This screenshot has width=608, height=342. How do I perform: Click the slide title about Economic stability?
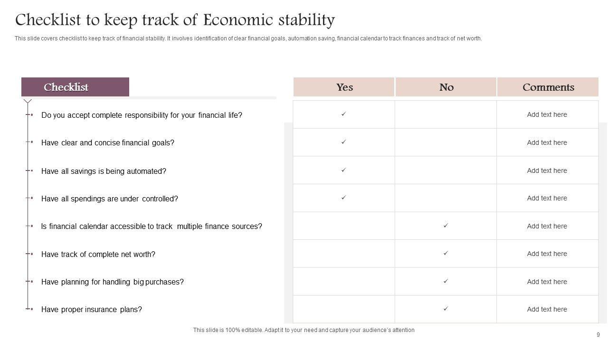click(175, 20)
